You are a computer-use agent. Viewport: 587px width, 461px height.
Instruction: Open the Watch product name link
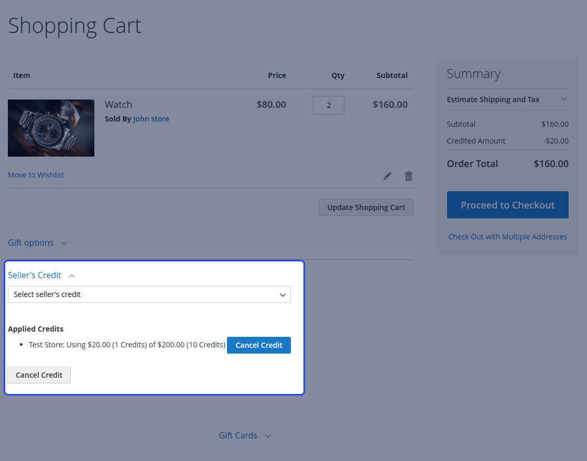click(118, 104)
